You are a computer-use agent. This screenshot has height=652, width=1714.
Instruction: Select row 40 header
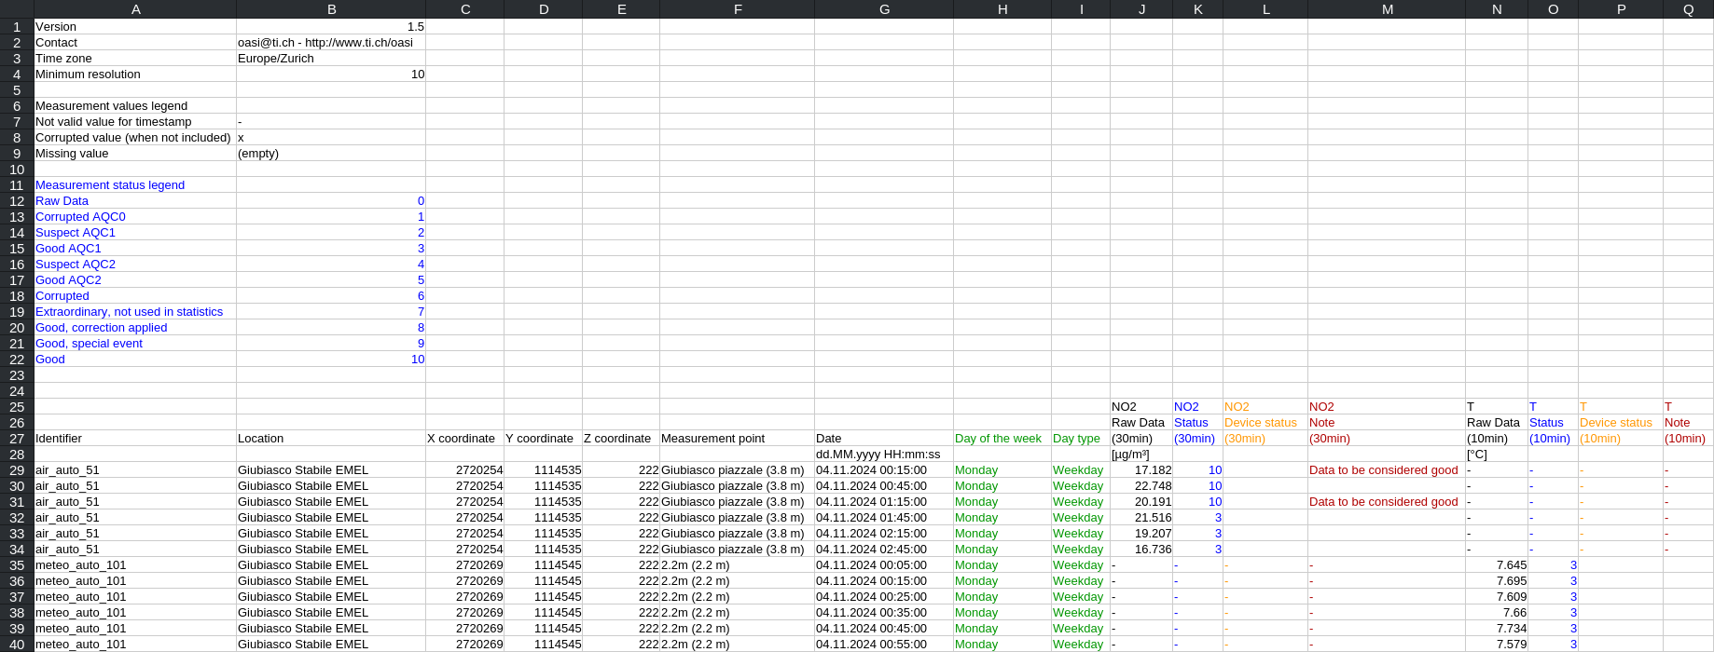point(17,645)
